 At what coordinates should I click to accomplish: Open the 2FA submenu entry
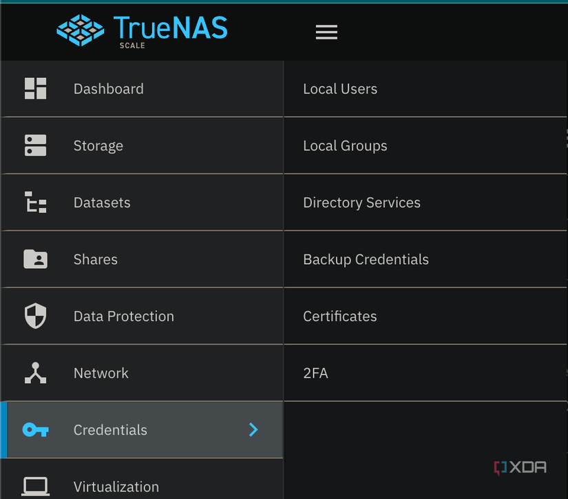425,373
